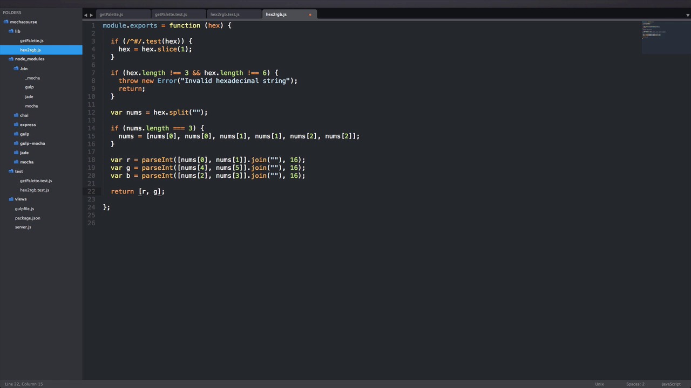This screenshot has height=388, width=691.
Task: Open getPalette.js in the sidebar
Action: point(32,40)
